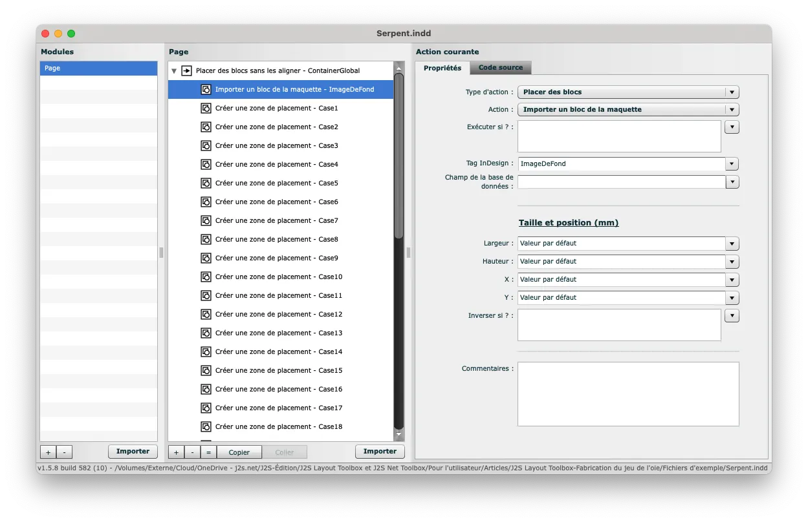The image size is (808, 522).
Task: Click the placement icon beside ContainerGlobal action
Action: (x=186, y=70)
